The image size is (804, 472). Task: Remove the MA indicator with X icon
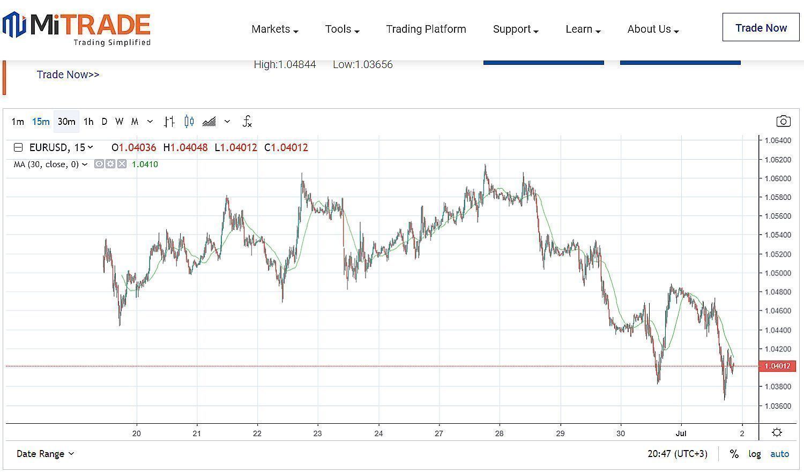pos(122,164)
